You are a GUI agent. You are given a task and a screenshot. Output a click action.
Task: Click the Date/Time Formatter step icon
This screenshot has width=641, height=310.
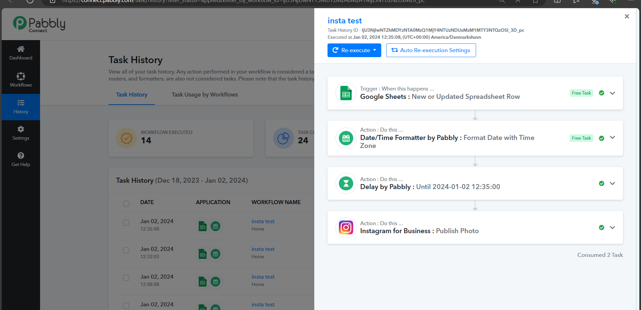coord(346,138)
